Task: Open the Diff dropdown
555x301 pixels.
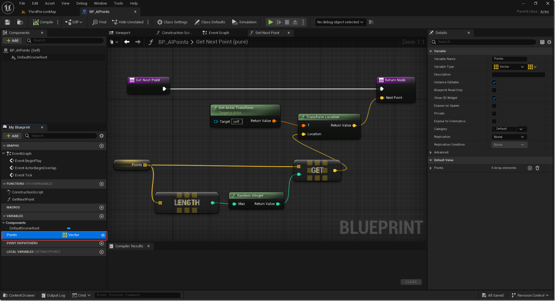Action: click(74, 22)
